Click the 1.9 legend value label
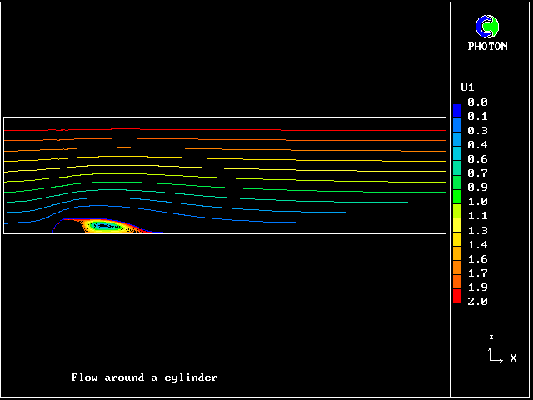This screenshot has width=533, height=400. (x=477, y=287)
